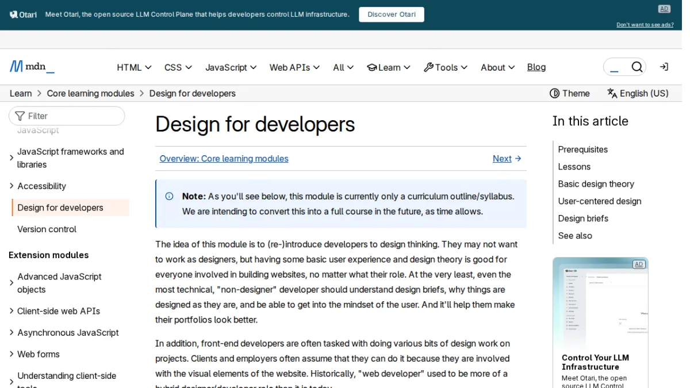Click the Learn breadcrumb
Image resolution: width=690 pixels, height=388 pixels.
pos(21,93)
